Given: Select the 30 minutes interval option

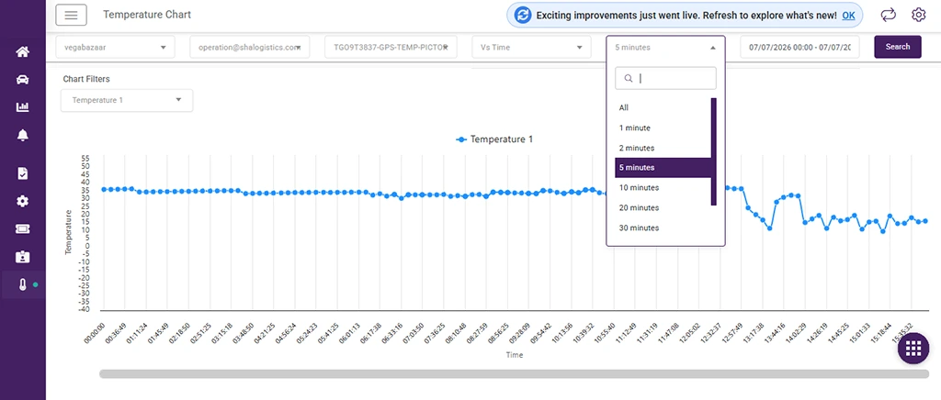Looking at the screenshot, I should [663, 228].
